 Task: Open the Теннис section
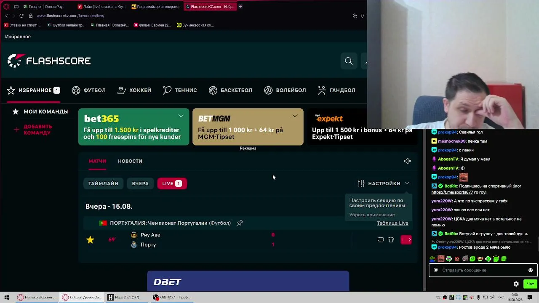180,90
